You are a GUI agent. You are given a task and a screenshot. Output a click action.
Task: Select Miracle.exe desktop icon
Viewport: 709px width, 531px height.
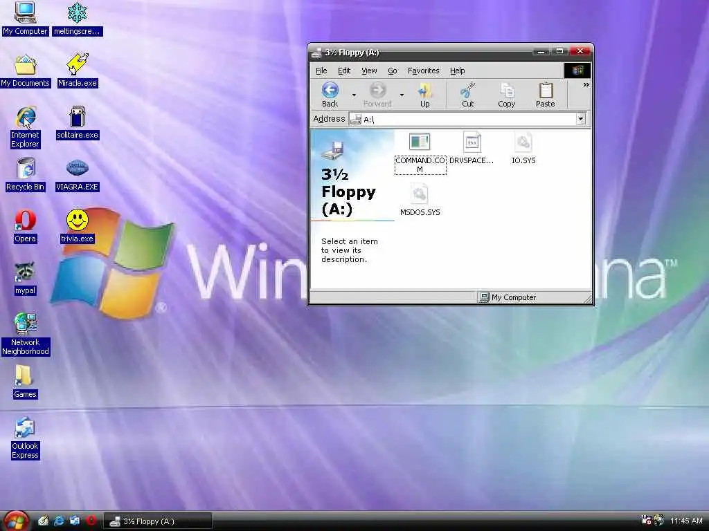tap(78, 64)
